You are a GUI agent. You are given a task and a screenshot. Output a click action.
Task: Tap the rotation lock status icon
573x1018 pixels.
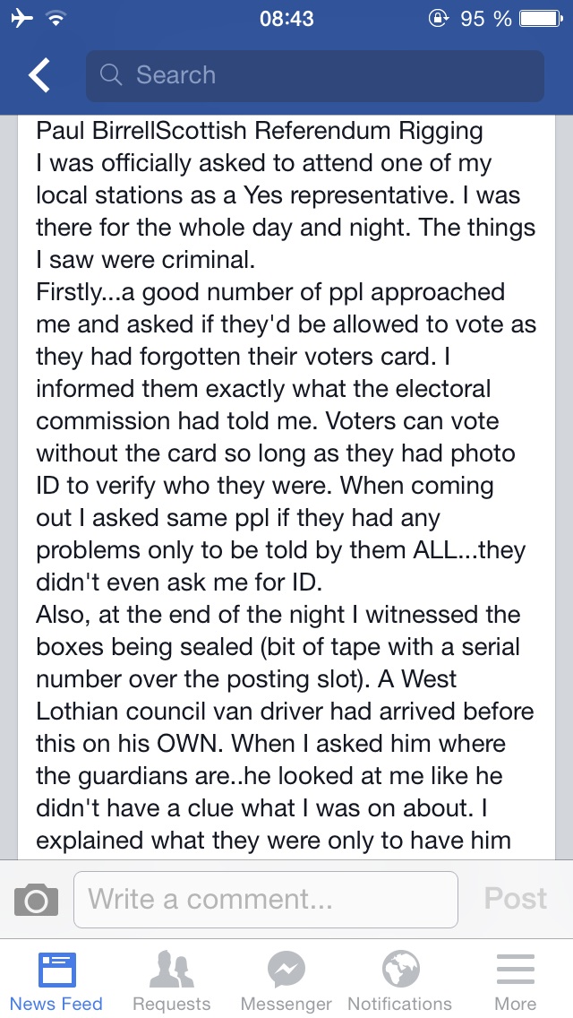click(x=439, y=18)
